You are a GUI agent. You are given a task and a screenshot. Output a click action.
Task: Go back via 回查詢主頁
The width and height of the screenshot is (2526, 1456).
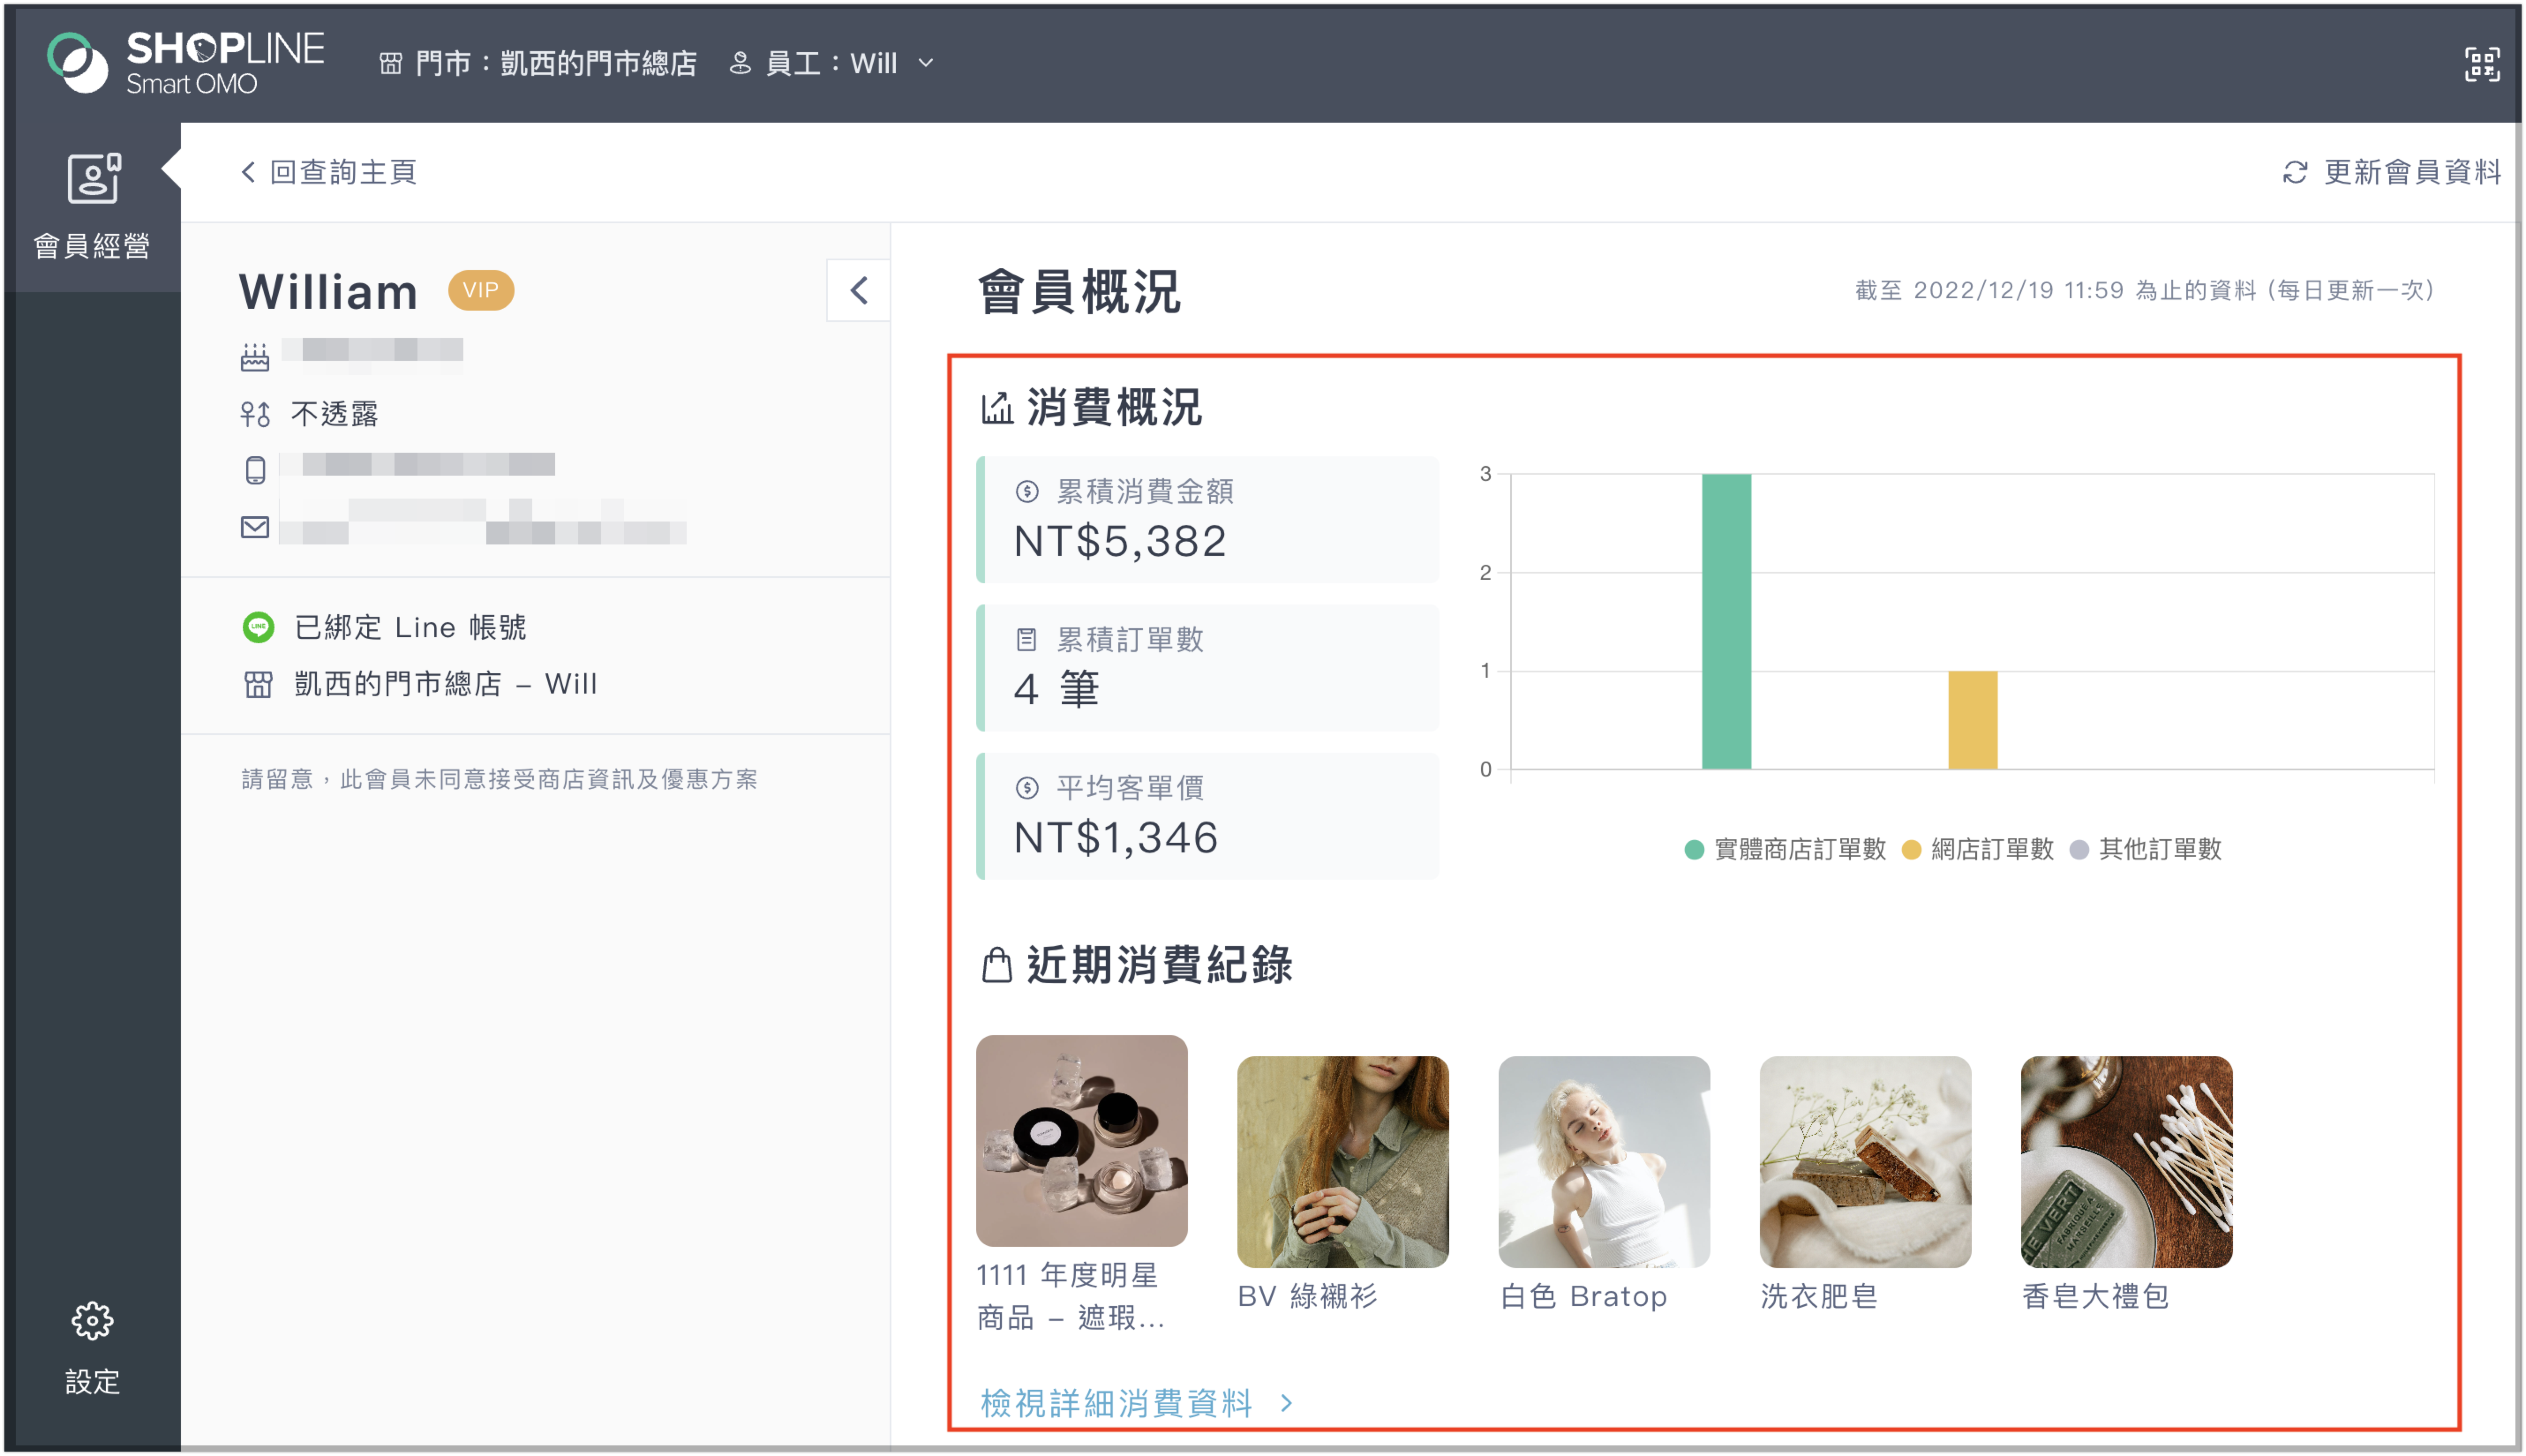tap(329, 172)
